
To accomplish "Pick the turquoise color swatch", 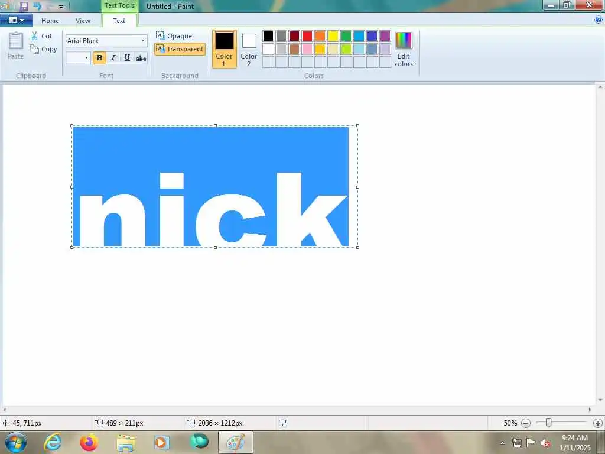I will point(359,36).
